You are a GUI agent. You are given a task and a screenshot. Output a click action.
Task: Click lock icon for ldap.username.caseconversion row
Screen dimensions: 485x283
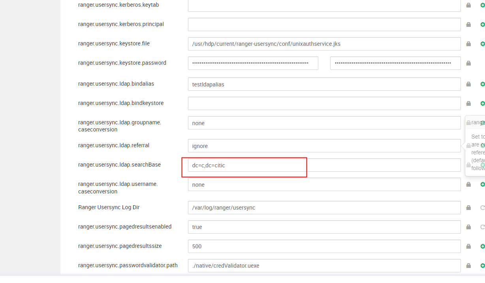468,184
